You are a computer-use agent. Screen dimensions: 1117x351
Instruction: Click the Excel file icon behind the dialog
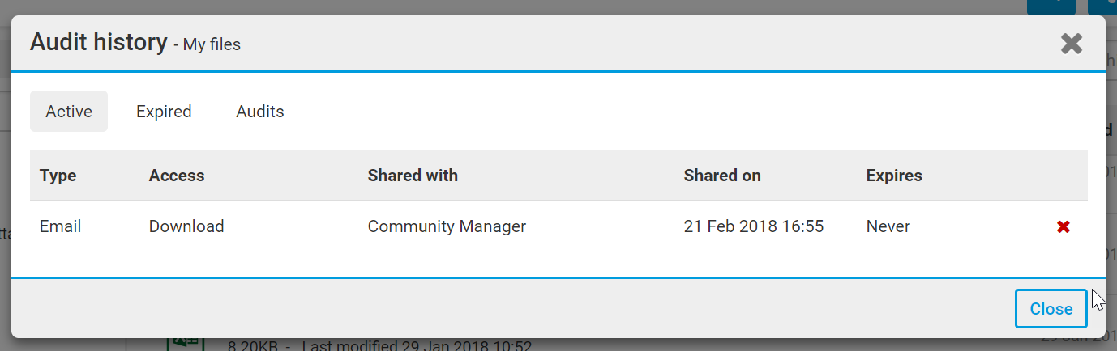185,343
